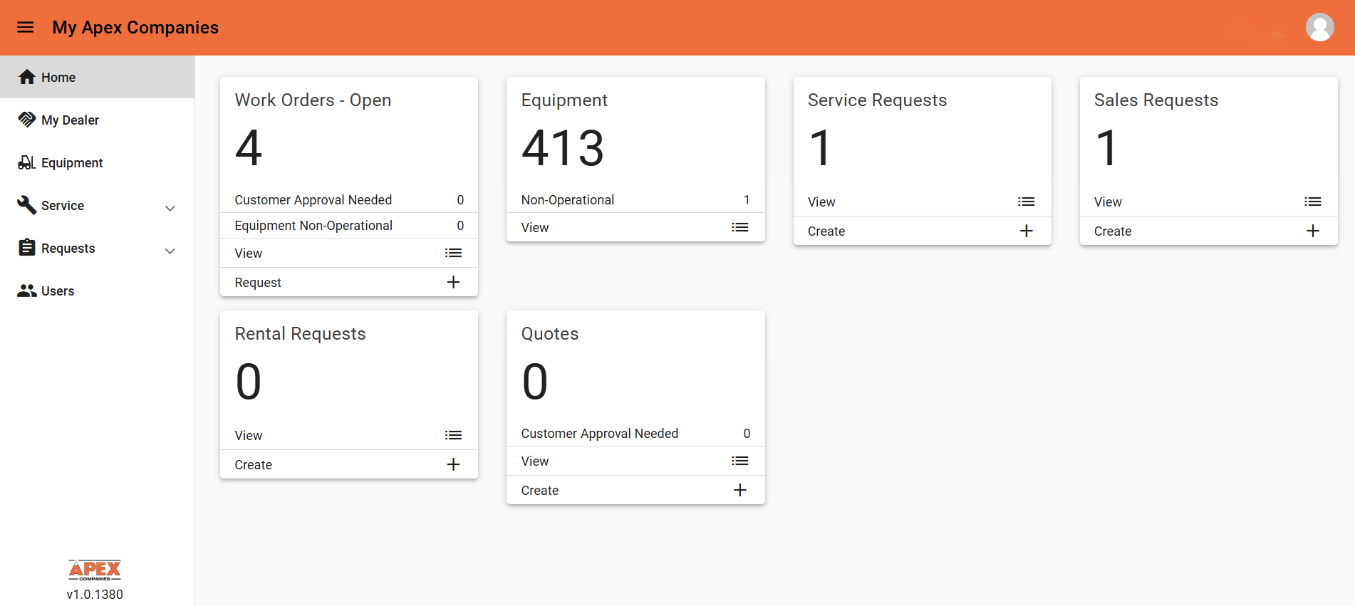Click the Work Orders - Open card title
This screenshot has width=1355, height=606.
(x=313, y=100)
